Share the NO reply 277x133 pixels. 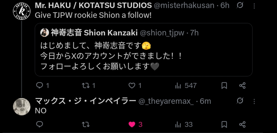point(242,125)
